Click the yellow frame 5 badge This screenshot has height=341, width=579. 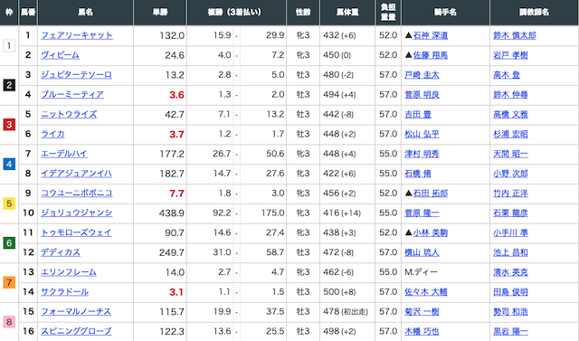pos(9,204)
